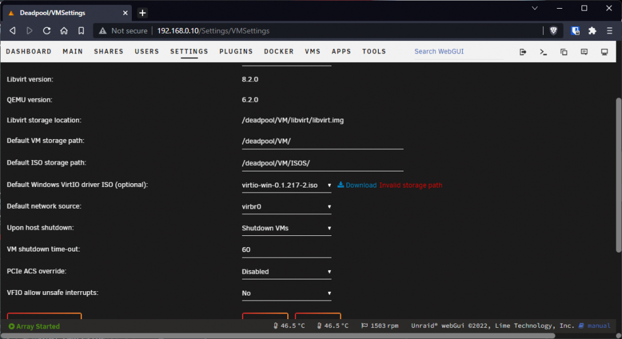This screenshot has width=622, height=339.
Task: Click the Default VM storage path field
Action: [322, 142]
